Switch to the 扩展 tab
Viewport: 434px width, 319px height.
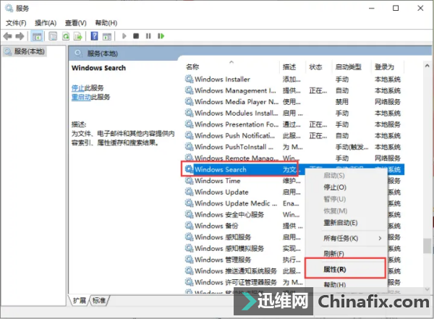(x=79, y=300)
